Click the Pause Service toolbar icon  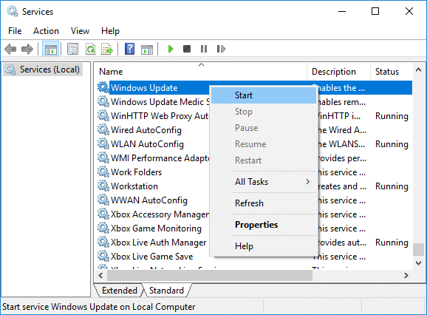(x=204, y=49)
